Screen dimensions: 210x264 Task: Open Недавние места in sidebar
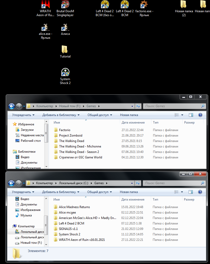[x=29, y=135]
